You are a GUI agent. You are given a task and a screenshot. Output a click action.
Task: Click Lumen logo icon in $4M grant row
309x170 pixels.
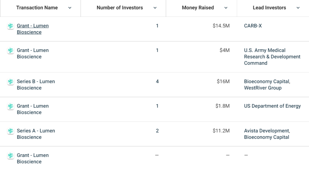coord(11,50)
